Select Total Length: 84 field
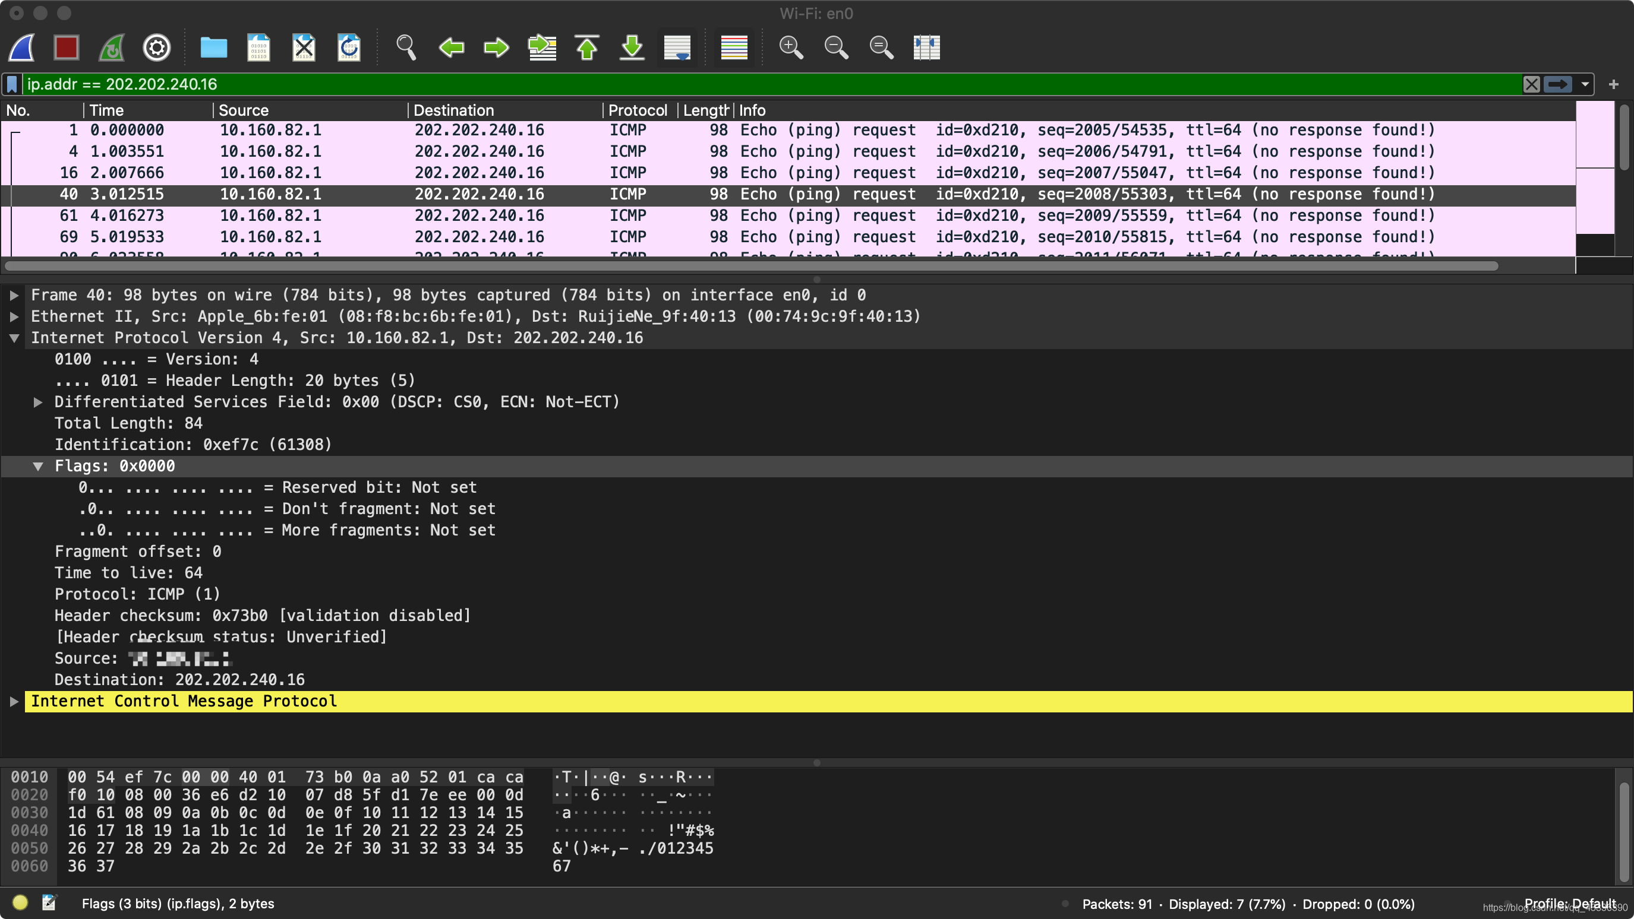The image size is (1634, 919). click(128, 424)
